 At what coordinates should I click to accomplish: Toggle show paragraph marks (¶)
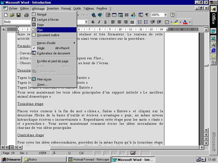coord(147,15)
